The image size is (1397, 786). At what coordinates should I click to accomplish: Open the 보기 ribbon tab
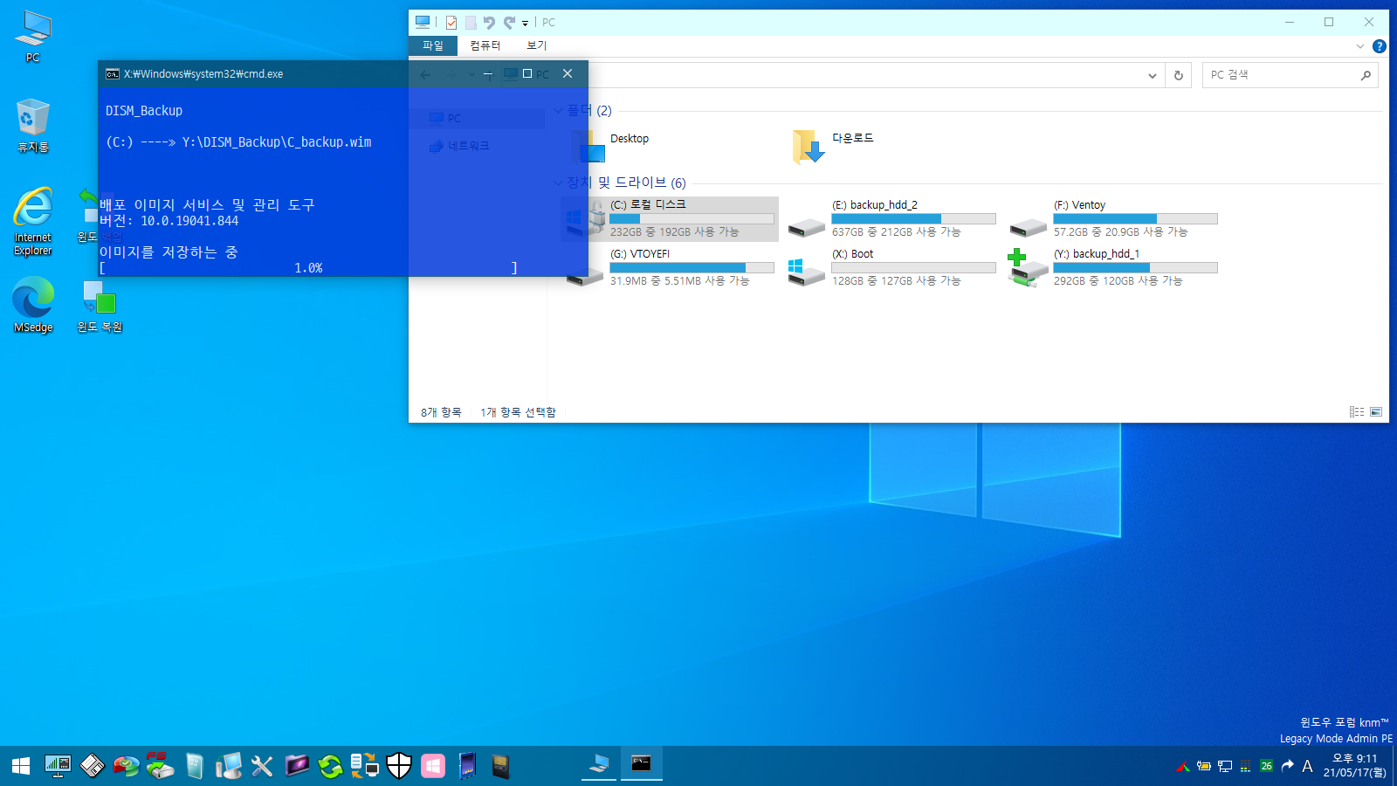[x=537, y=45]
